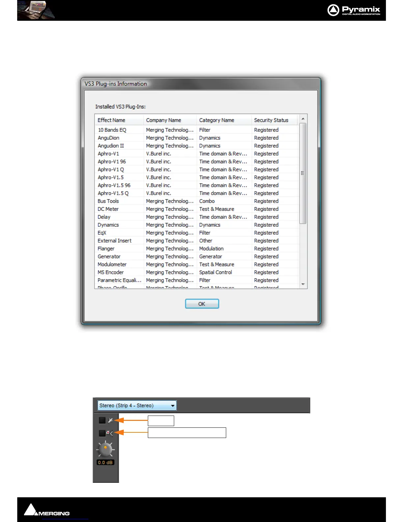Select the Aphro-V1 plug-in entry
403x522 pixels.
[197, 154]
